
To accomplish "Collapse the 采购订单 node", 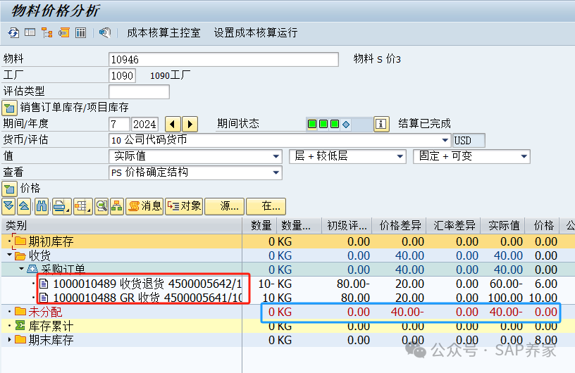I will pyautogui.click(x=21, y=269).
